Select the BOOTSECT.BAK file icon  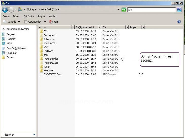click(41, 74)
